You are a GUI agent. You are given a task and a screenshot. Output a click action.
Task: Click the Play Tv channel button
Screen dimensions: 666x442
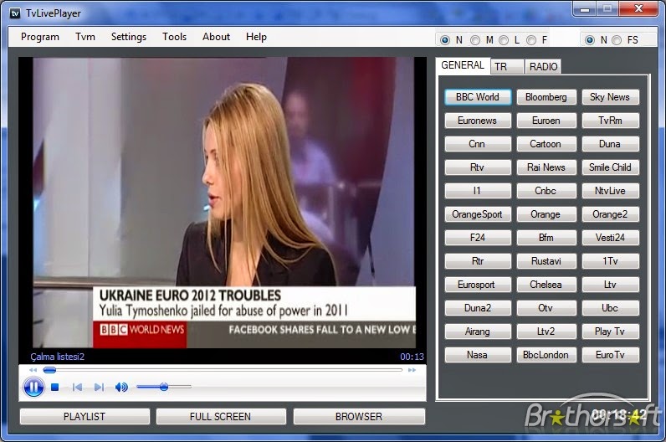pyautogui.click(x=610, y=331)
